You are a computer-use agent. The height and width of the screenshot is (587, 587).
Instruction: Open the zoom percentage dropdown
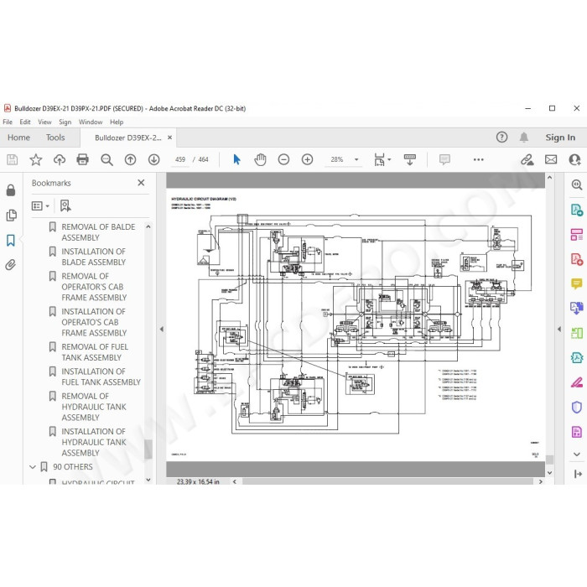click(x=356, y=159)
